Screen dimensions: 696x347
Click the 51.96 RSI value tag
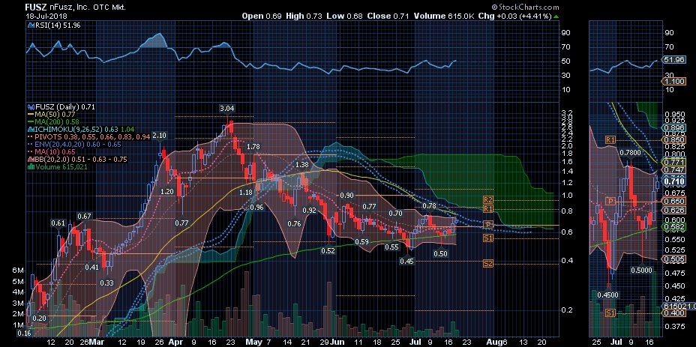[673, 59]
